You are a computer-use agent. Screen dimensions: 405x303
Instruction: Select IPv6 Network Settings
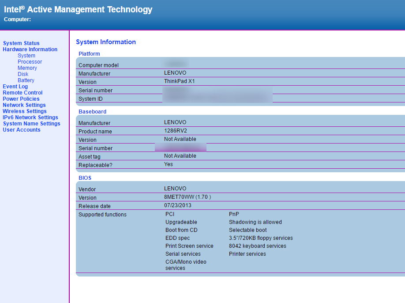click(x=30, y=117)
